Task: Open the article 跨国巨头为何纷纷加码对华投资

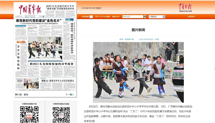Action: coord(52,64)
